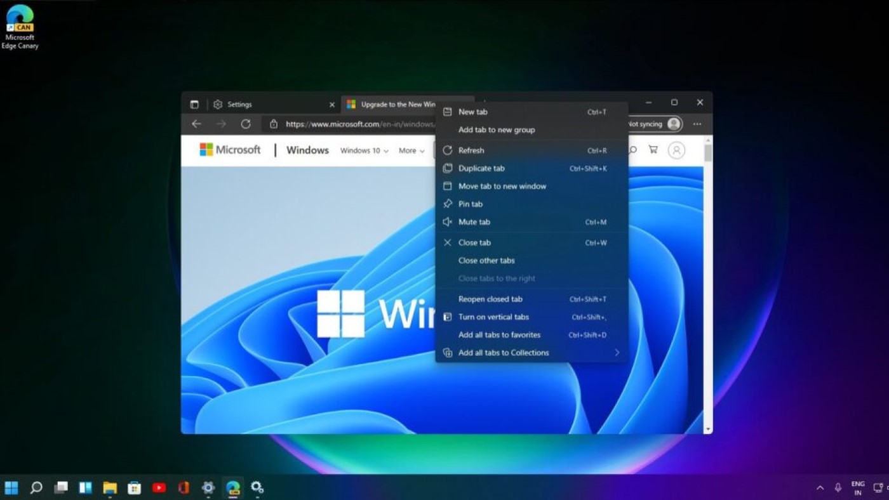889x500 pixels.
Task: Choose Turn on vertical tabs
Action: point(531,317)
